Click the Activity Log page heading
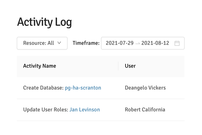This screenshot has height=135, width=202. click(44, 22)
